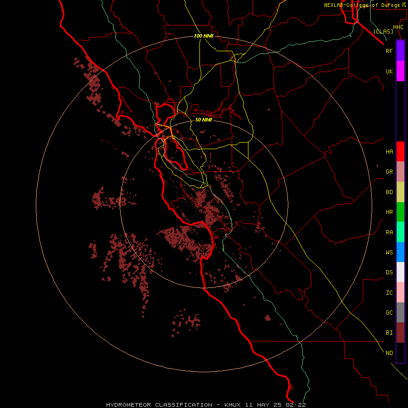The image size is (408, 408).
Task: Click the RF legend label text
Action: (389, 51)
